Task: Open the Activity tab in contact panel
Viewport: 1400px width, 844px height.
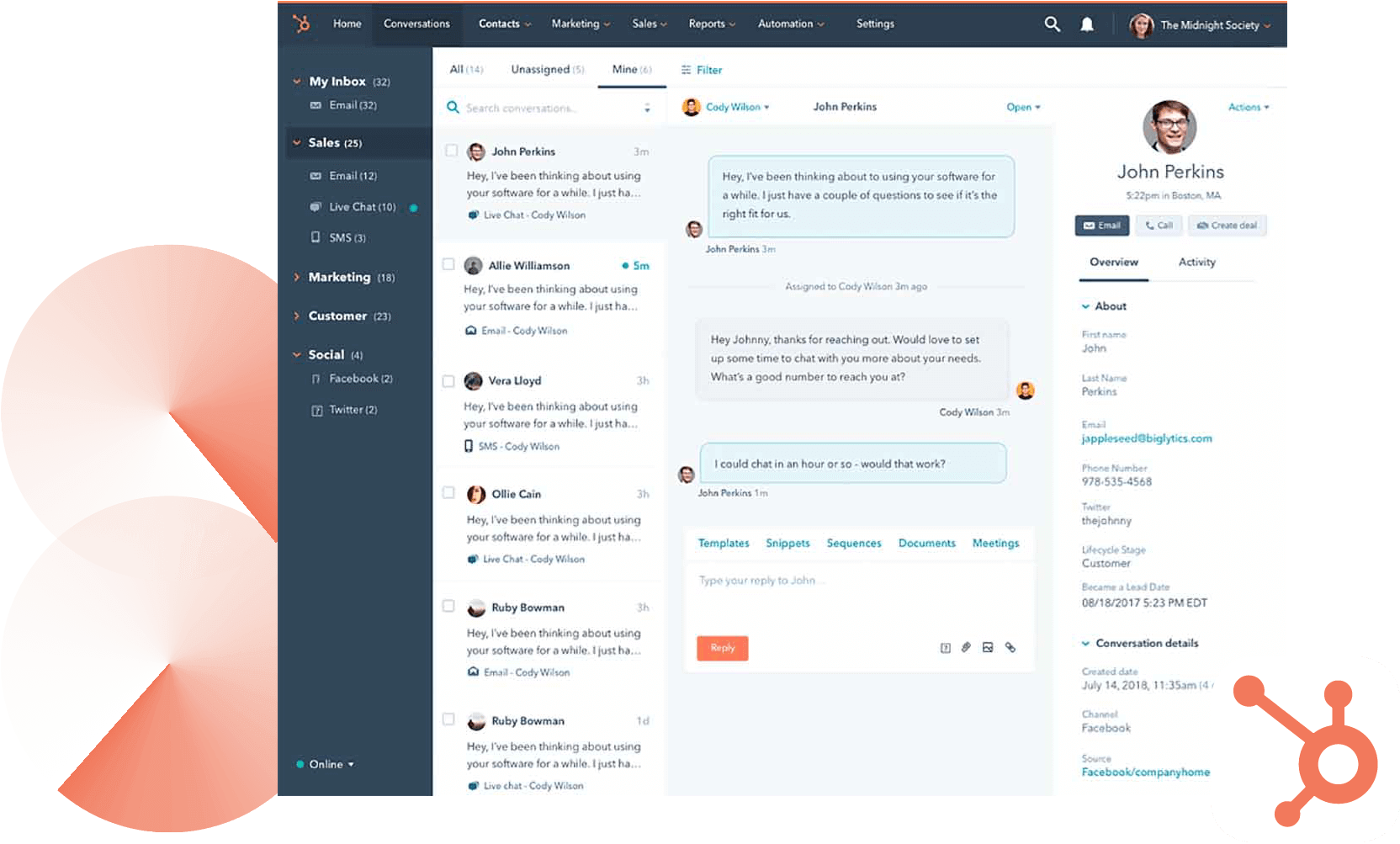Action: click(x=1196, y=262)
